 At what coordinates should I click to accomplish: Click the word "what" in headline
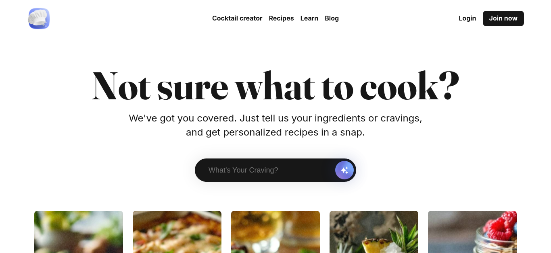(x=275, y=86)
